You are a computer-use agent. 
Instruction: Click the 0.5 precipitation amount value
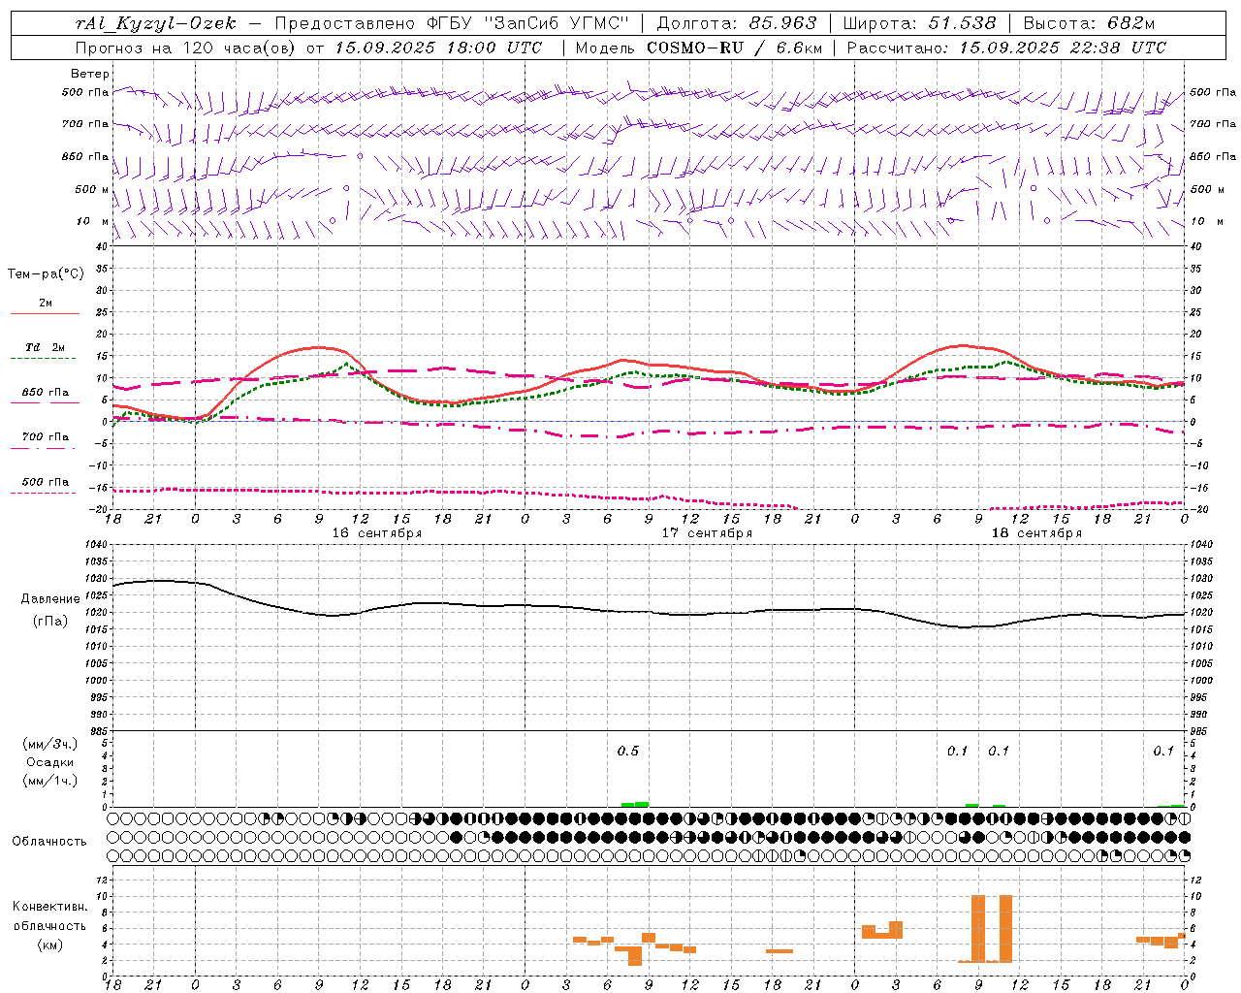[628, 752]
